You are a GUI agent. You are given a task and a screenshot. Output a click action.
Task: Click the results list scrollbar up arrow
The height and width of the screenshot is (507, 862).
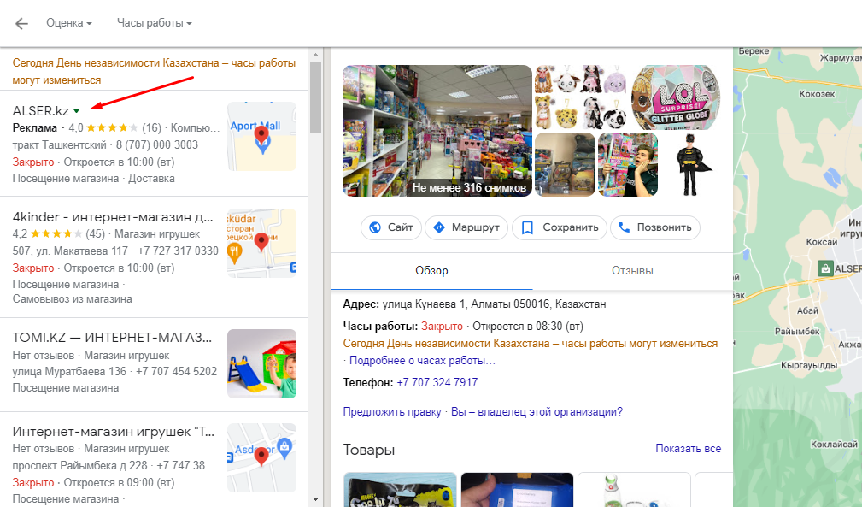pos(315,55)
